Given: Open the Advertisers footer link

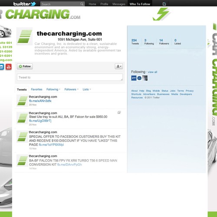Looking at the screenshot, I should coord(149,94).
